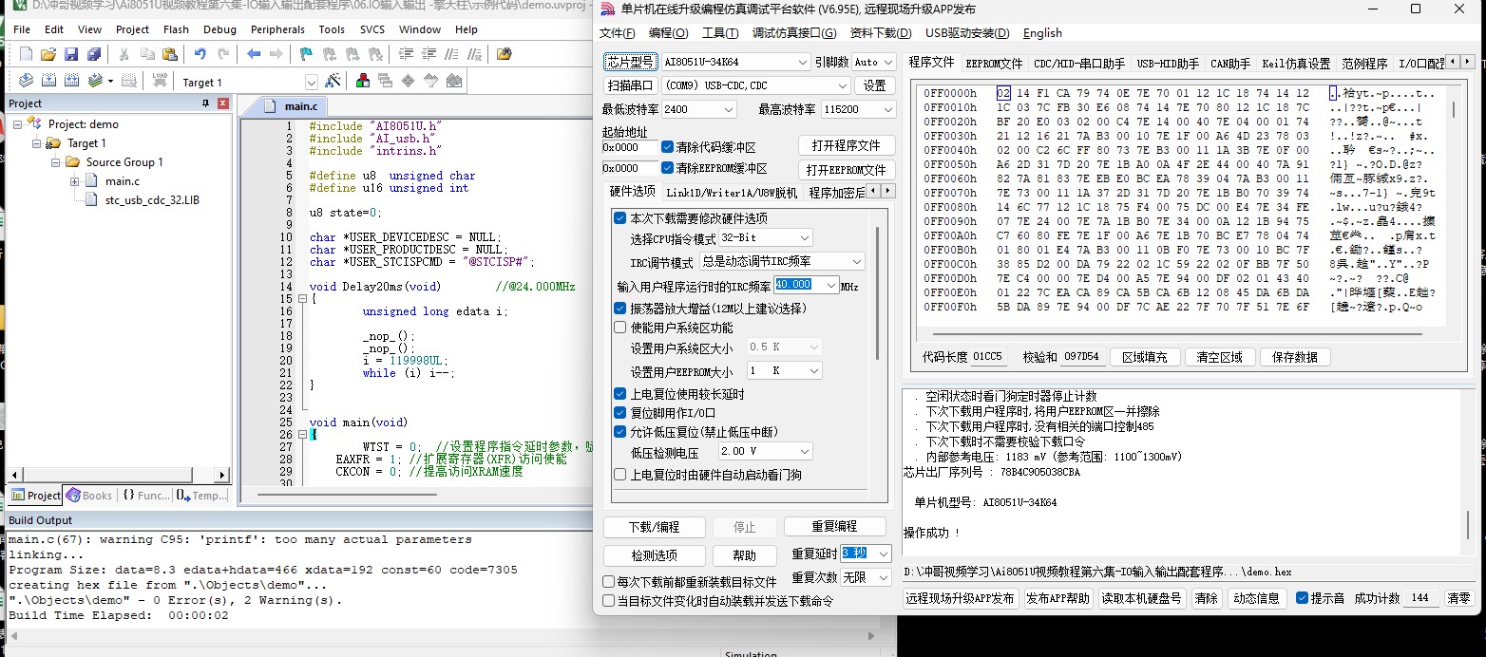Open Find in Files in Keil

504,54
